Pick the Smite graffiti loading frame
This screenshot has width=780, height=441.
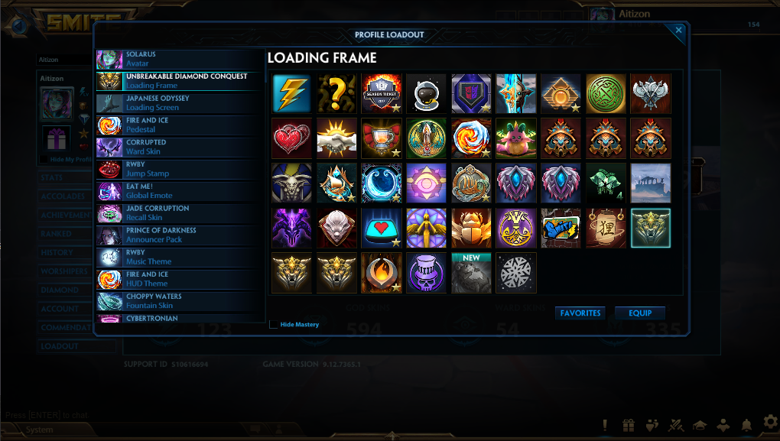(561, 229)
